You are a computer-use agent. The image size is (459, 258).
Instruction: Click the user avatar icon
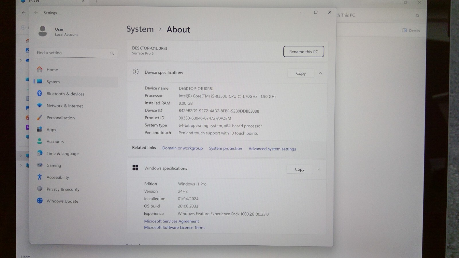tap(42, 31)
